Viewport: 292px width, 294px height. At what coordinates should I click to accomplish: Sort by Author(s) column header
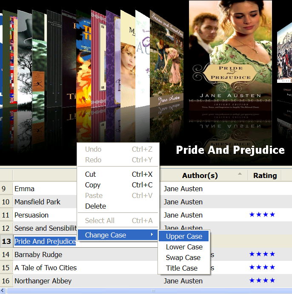tap(205, 175)
